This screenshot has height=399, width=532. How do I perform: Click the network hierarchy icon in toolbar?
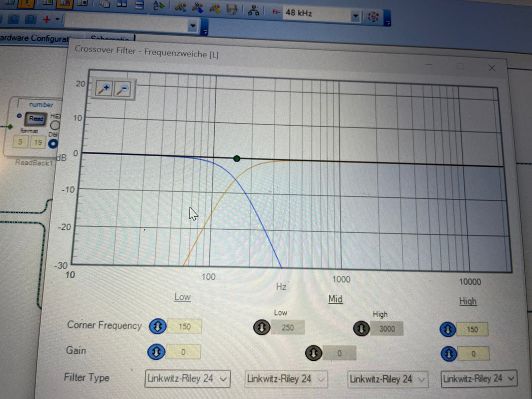tap(253, 11)
